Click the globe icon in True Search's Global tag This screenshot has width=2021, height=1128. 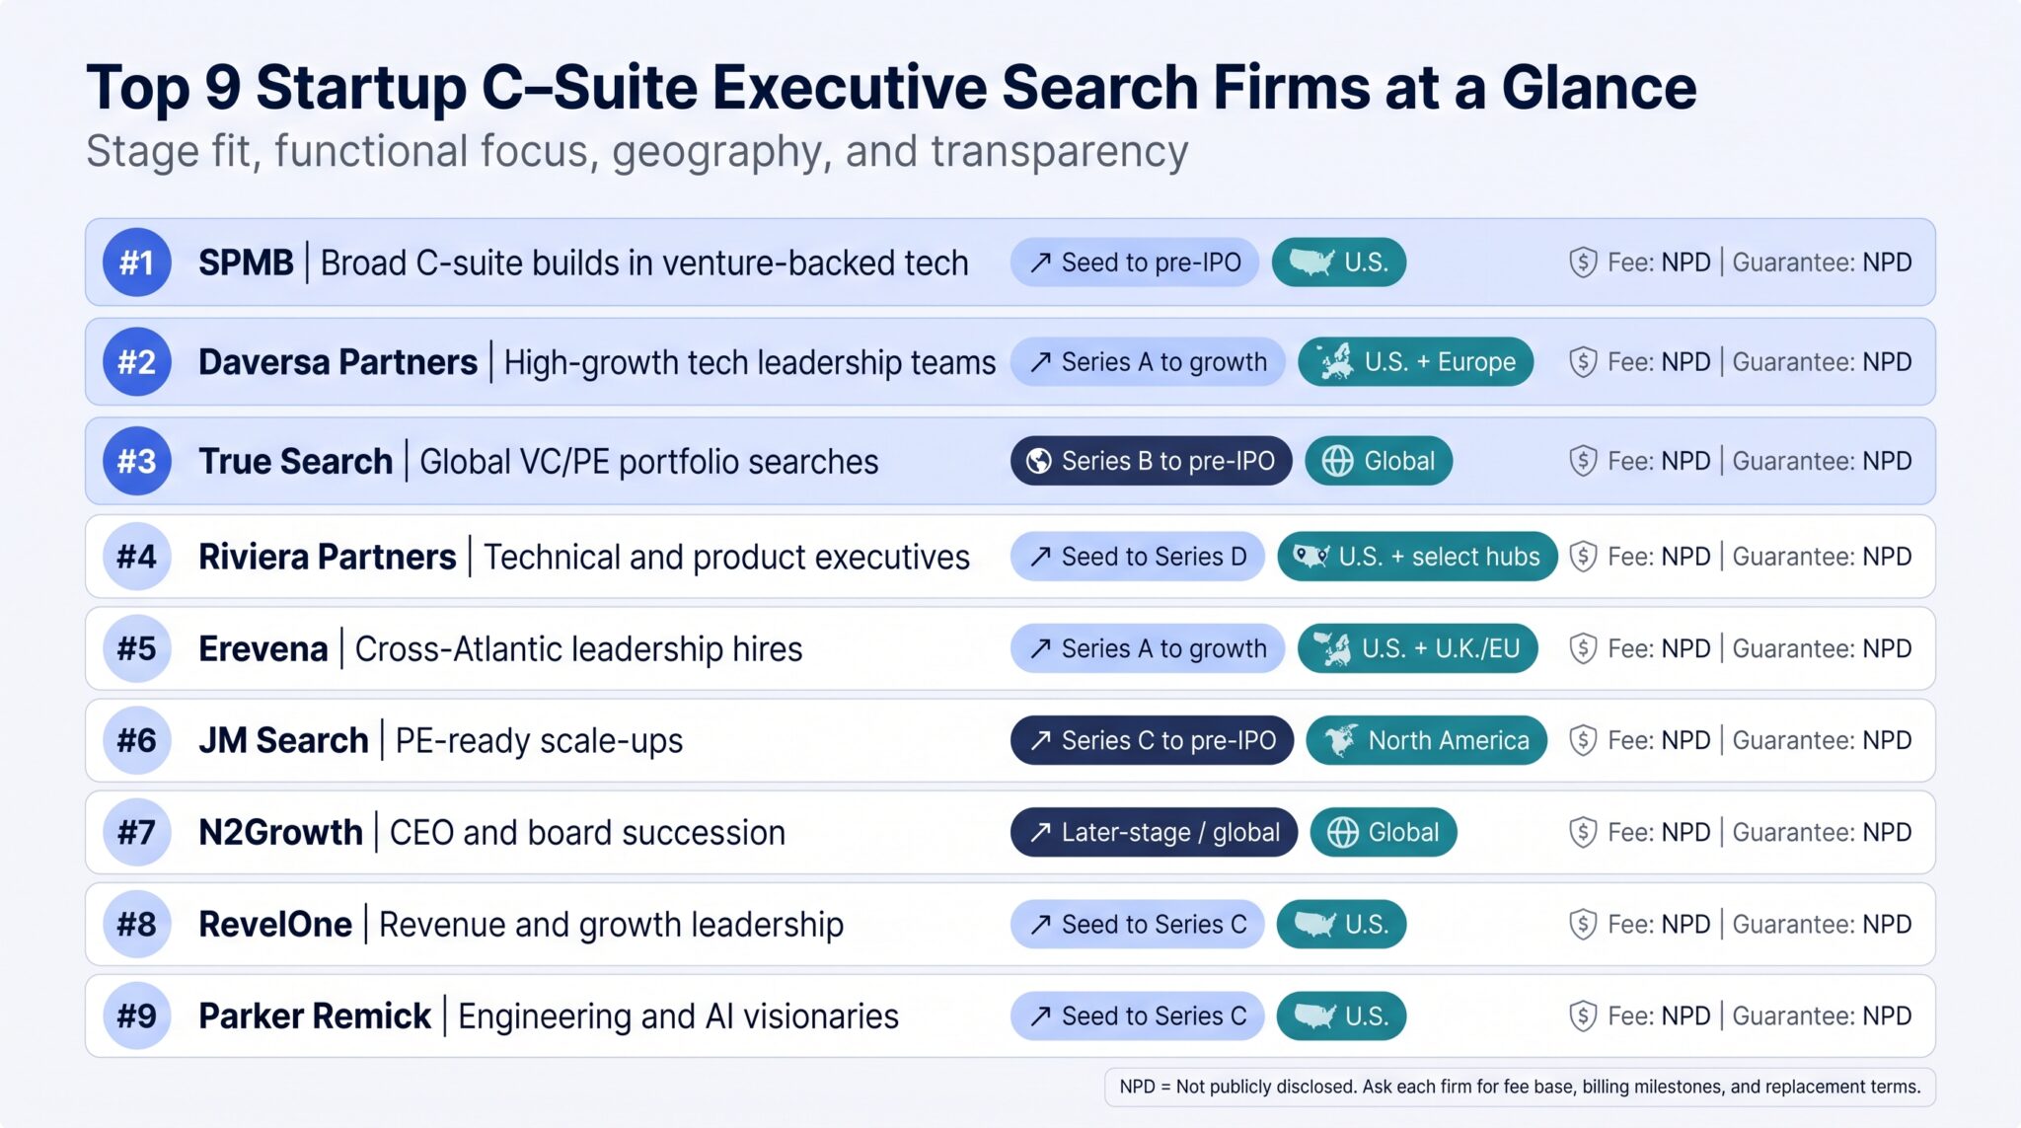(1337, 461)
